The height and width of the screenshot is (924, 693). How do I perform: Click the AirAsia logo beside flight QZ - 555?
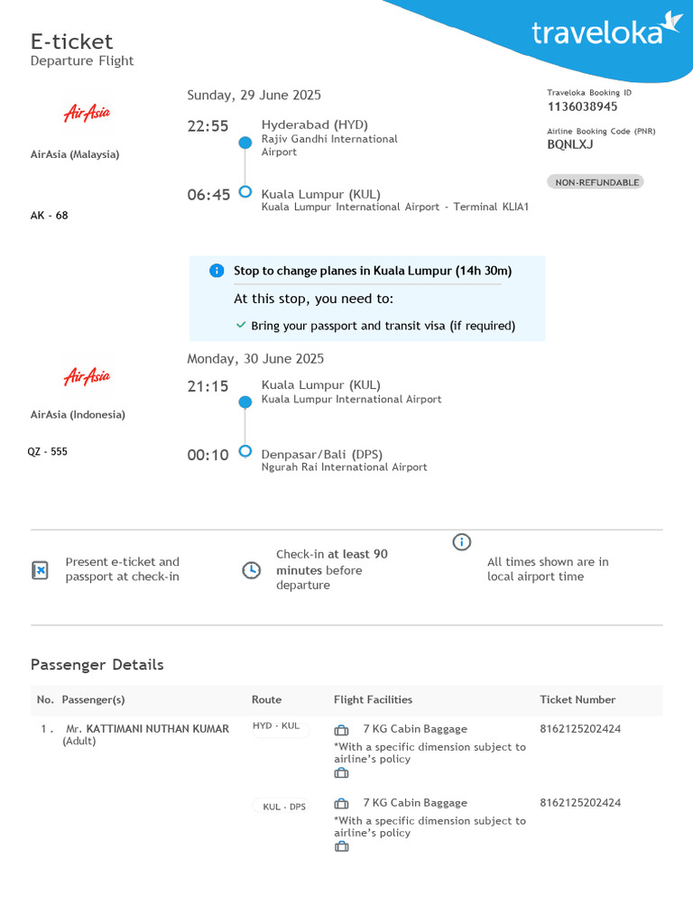87,375
